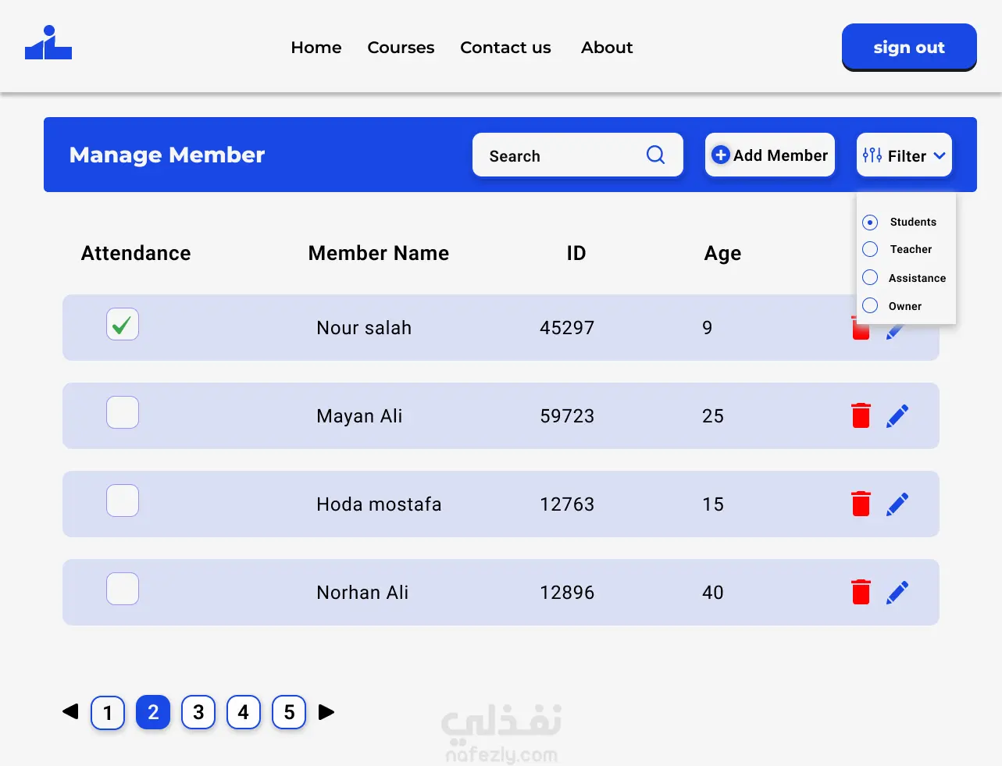This screenshot has width=1002, height=766.
Task: Edit Norhan Ali with the pencil icon
Action: pyautogui.click(x=897, y=593)
